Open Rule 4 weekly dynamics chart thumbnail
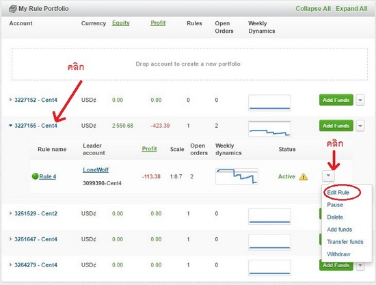 pyautogui.click(x=237, y=176)
